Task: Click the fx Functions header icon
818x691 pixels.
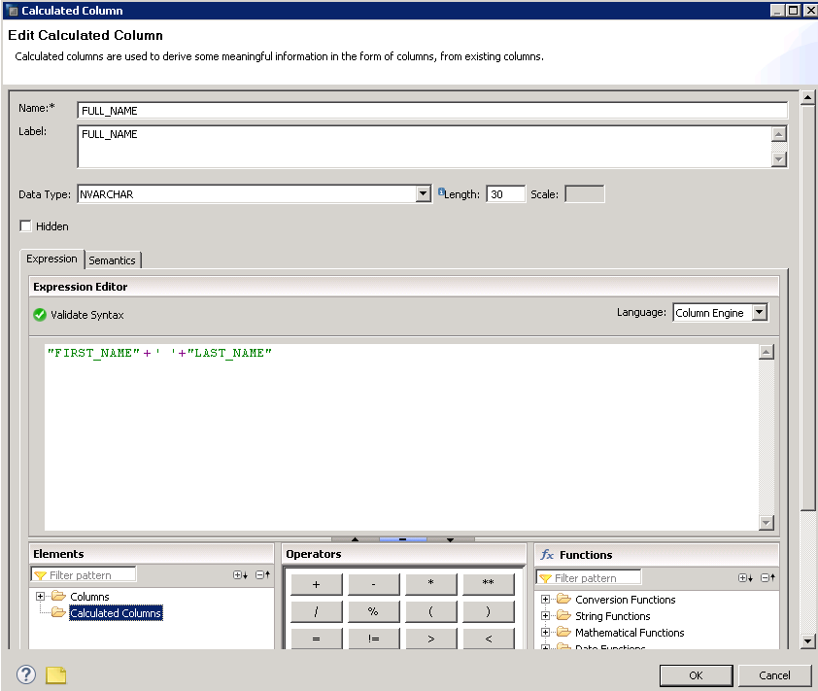Action: pos(547,554)
